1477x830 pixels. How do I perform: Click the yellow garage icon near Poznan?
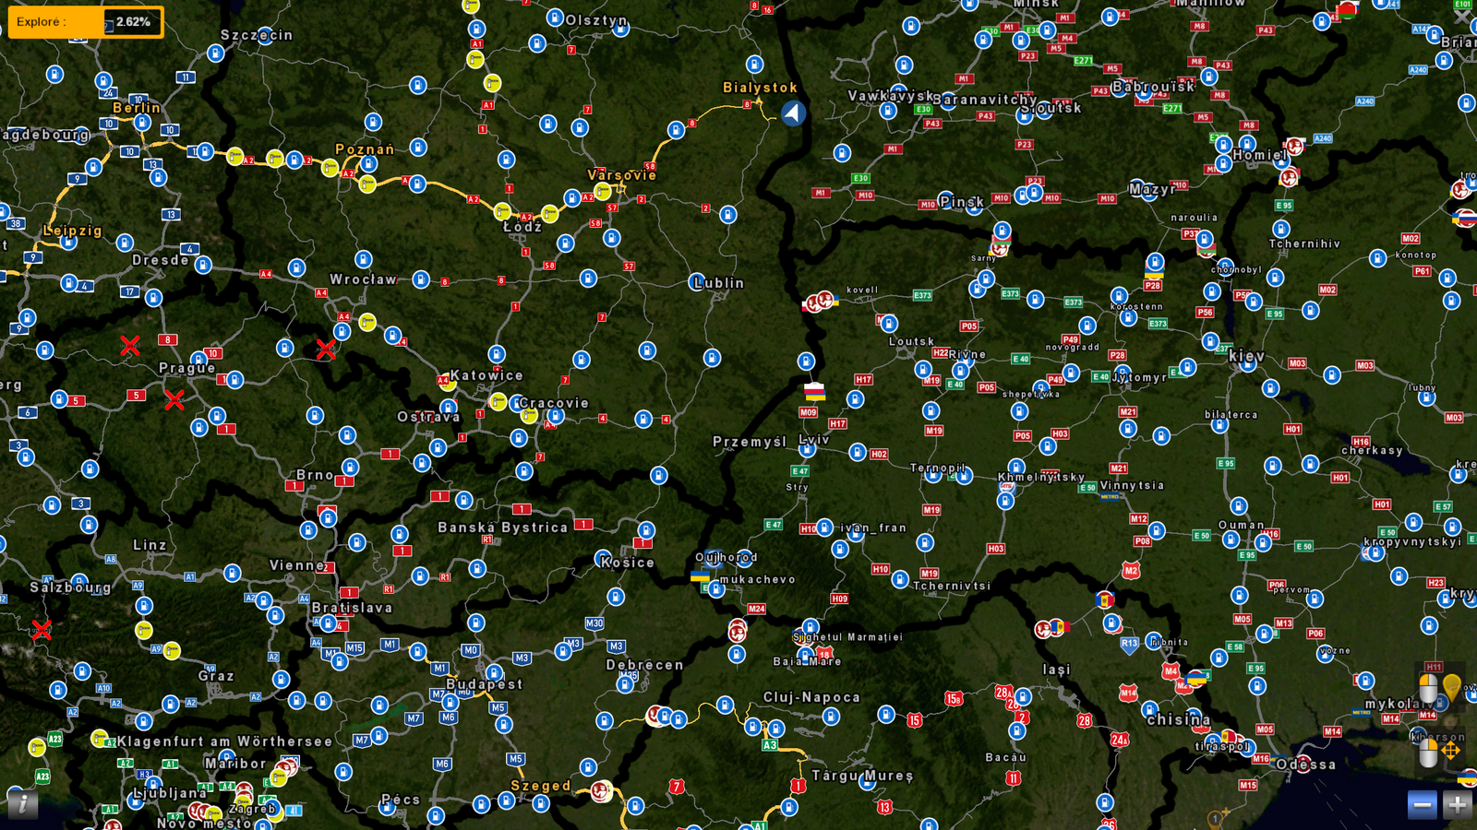coord(367,184)
